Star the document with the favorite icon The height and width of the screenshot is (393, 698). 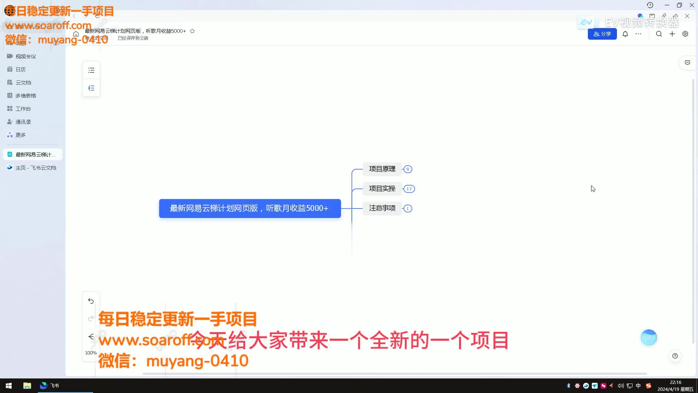(192, 31)
